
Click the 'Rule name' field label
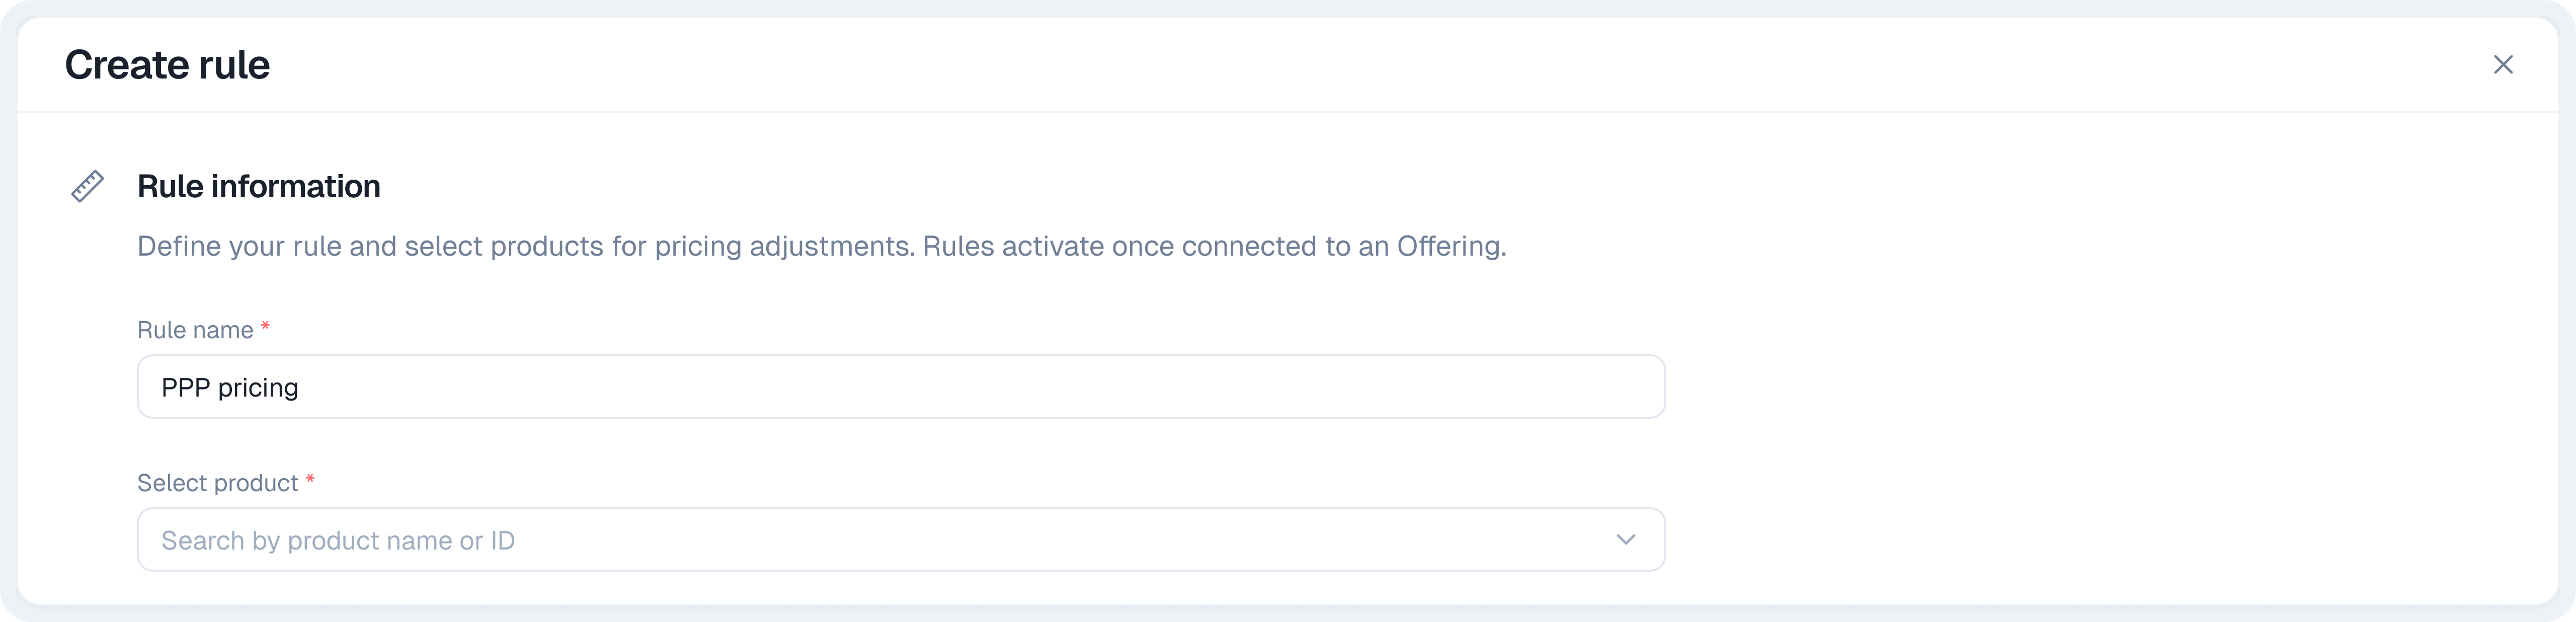195,331
